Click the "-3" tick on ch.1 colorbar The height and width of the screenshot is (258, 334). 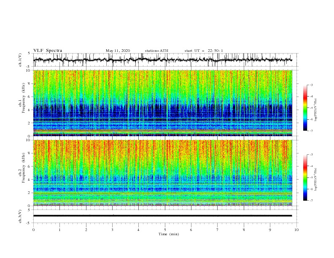311,85
